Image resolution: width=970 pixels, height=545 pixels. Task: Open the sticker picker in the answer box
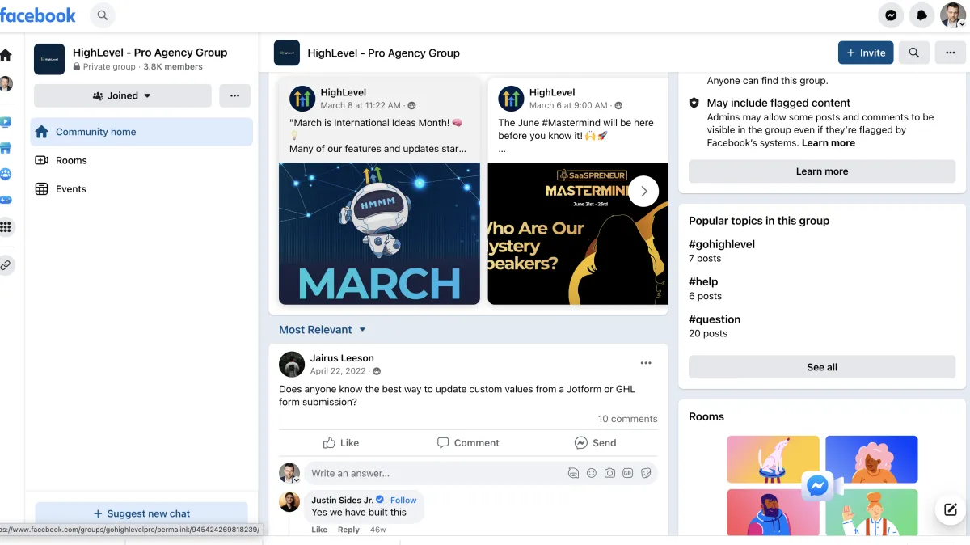pos(646,473)
